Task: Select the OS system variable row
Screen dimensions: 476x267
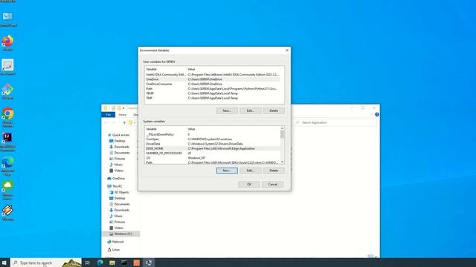Action: pyautogui.click(x=213, y=158)
